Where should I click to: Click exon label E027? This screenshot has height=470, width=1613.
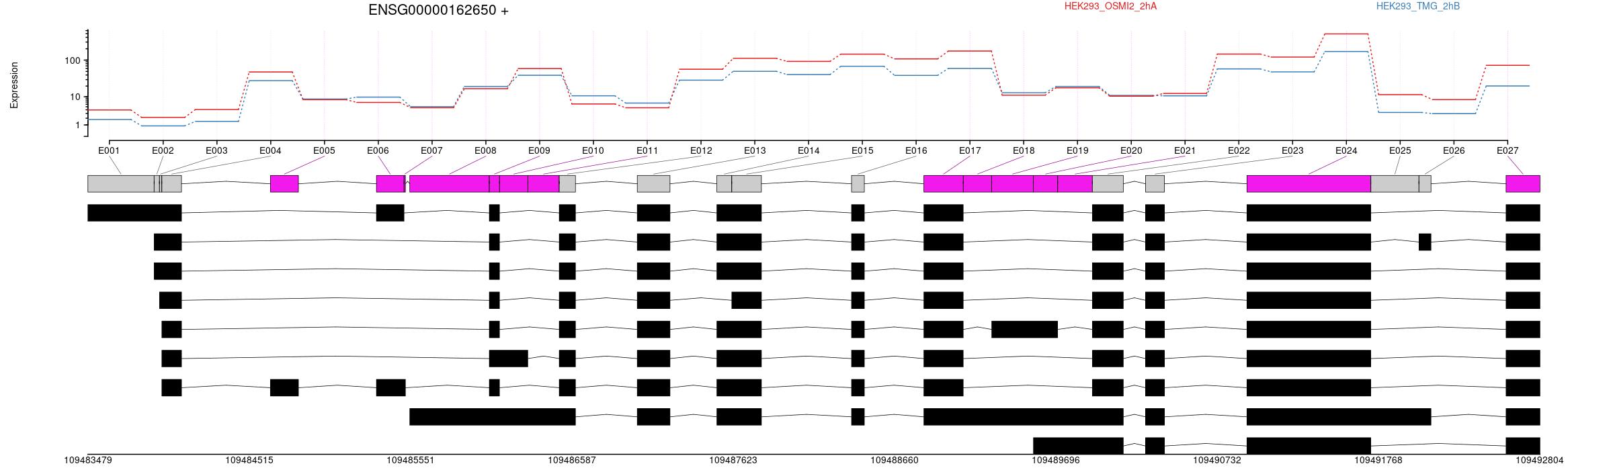pyautogui.click(x=1507, y=150)
